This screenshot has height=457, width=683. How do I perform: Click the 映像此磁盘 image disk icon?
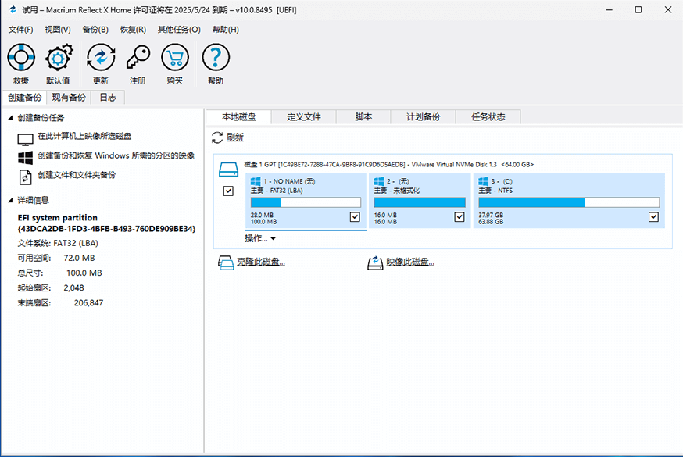375,262
